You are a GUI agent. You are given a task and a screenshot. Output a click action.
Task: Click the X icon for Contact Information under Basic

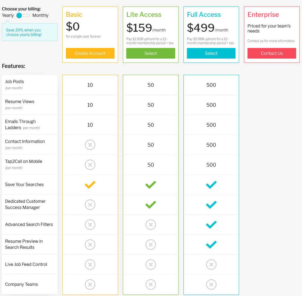90,145
